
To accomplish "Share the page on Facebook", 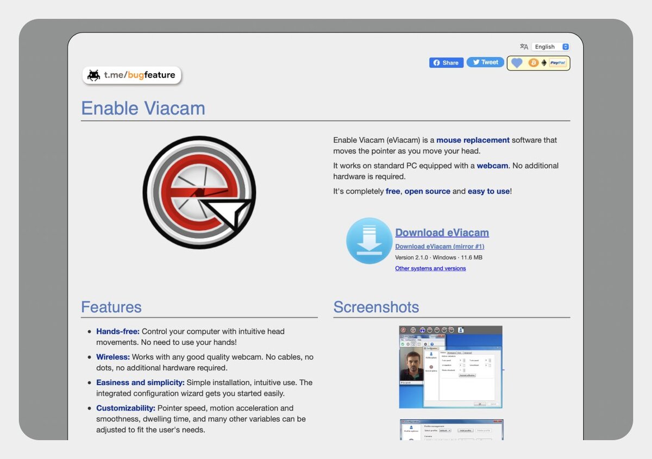I will coord(446,62).
